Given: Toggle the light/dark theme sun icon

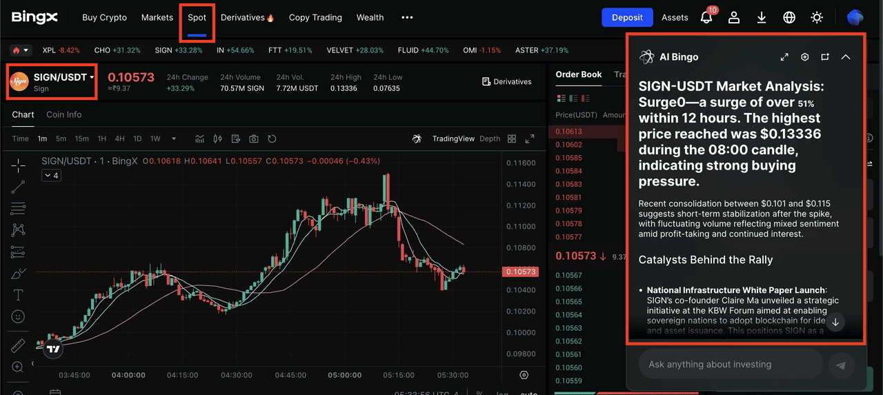Looking at the screenshot, I should tap(817, 17).
